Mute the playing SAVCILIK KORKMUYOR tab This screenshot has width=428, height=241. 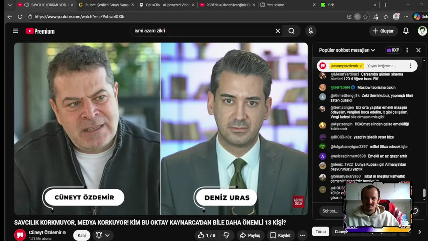[26, 5]
